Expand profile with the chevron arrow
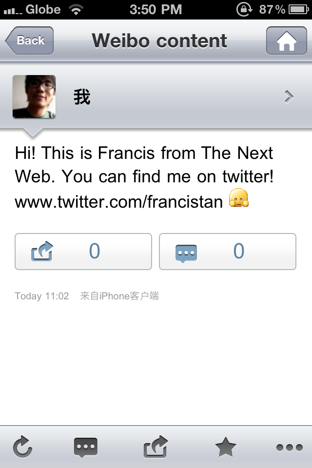This screenshot has width=312, height=468. pos(289,97)
